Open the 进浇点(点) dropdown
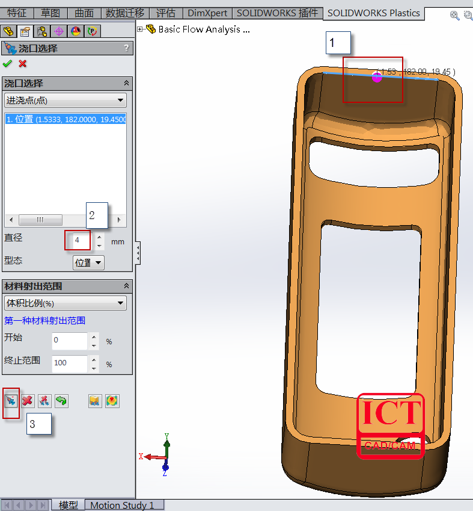 tap(65, 100)
